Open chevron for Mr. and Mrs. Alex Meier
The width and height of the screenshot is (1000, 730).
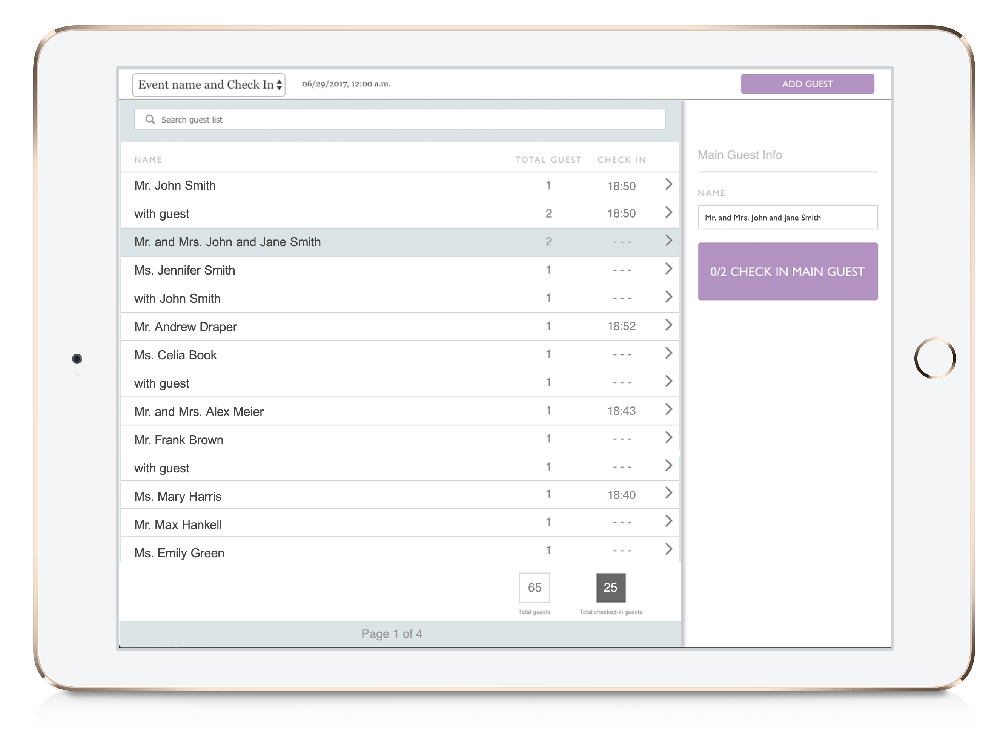coord(668,409)
